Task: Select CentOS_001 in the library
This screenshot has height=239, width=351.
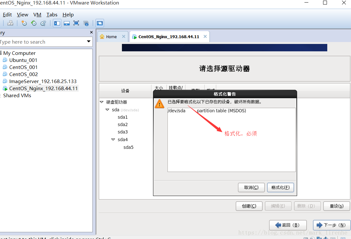Action: [x=23, y=67]
